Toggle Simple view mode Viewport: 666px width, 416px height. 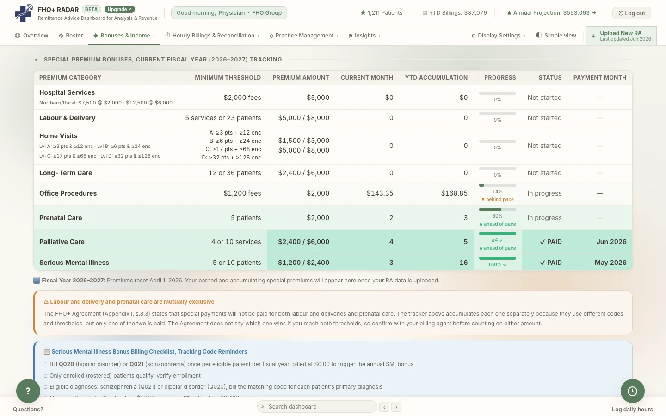click(x=556, y=36)
